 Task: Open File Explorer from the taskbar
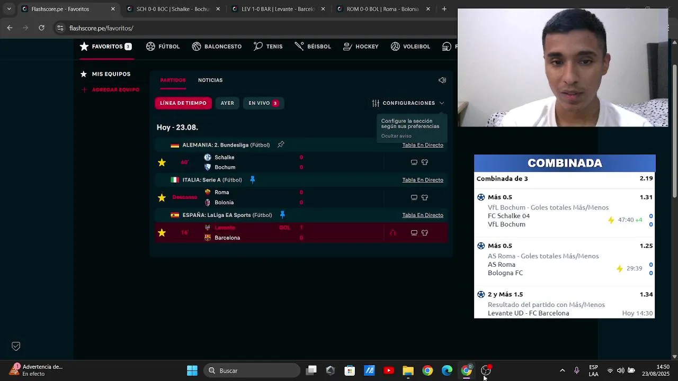coord(408,370)
